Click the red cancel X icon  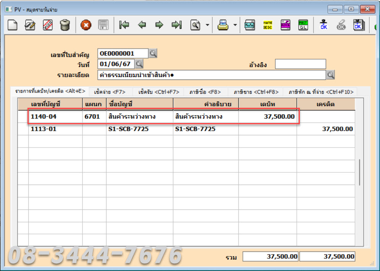coord(86,25)
